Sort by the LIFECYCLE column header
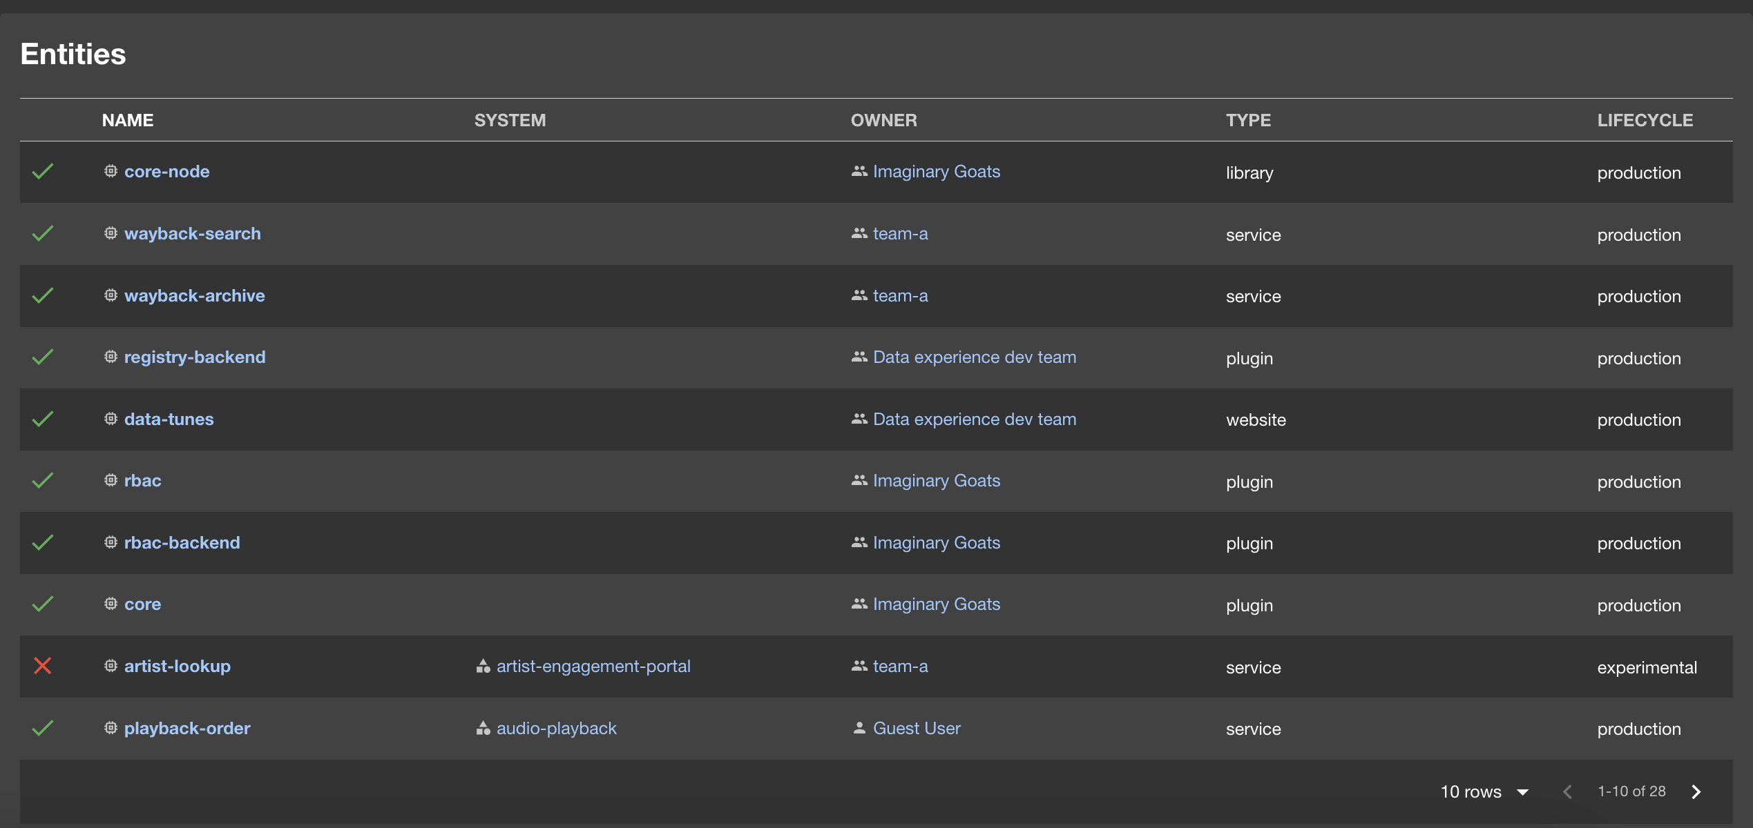This screenshot has width=1753, height=828. (1645, 120)
